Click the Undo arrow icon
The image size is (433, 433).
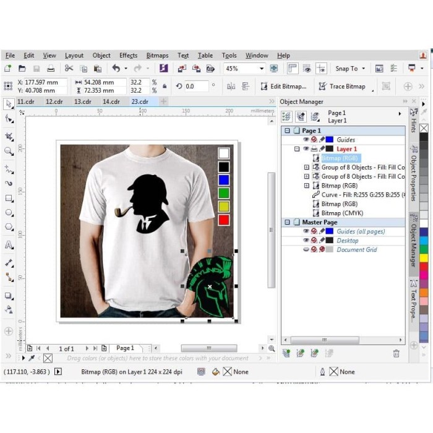[116, 69]
